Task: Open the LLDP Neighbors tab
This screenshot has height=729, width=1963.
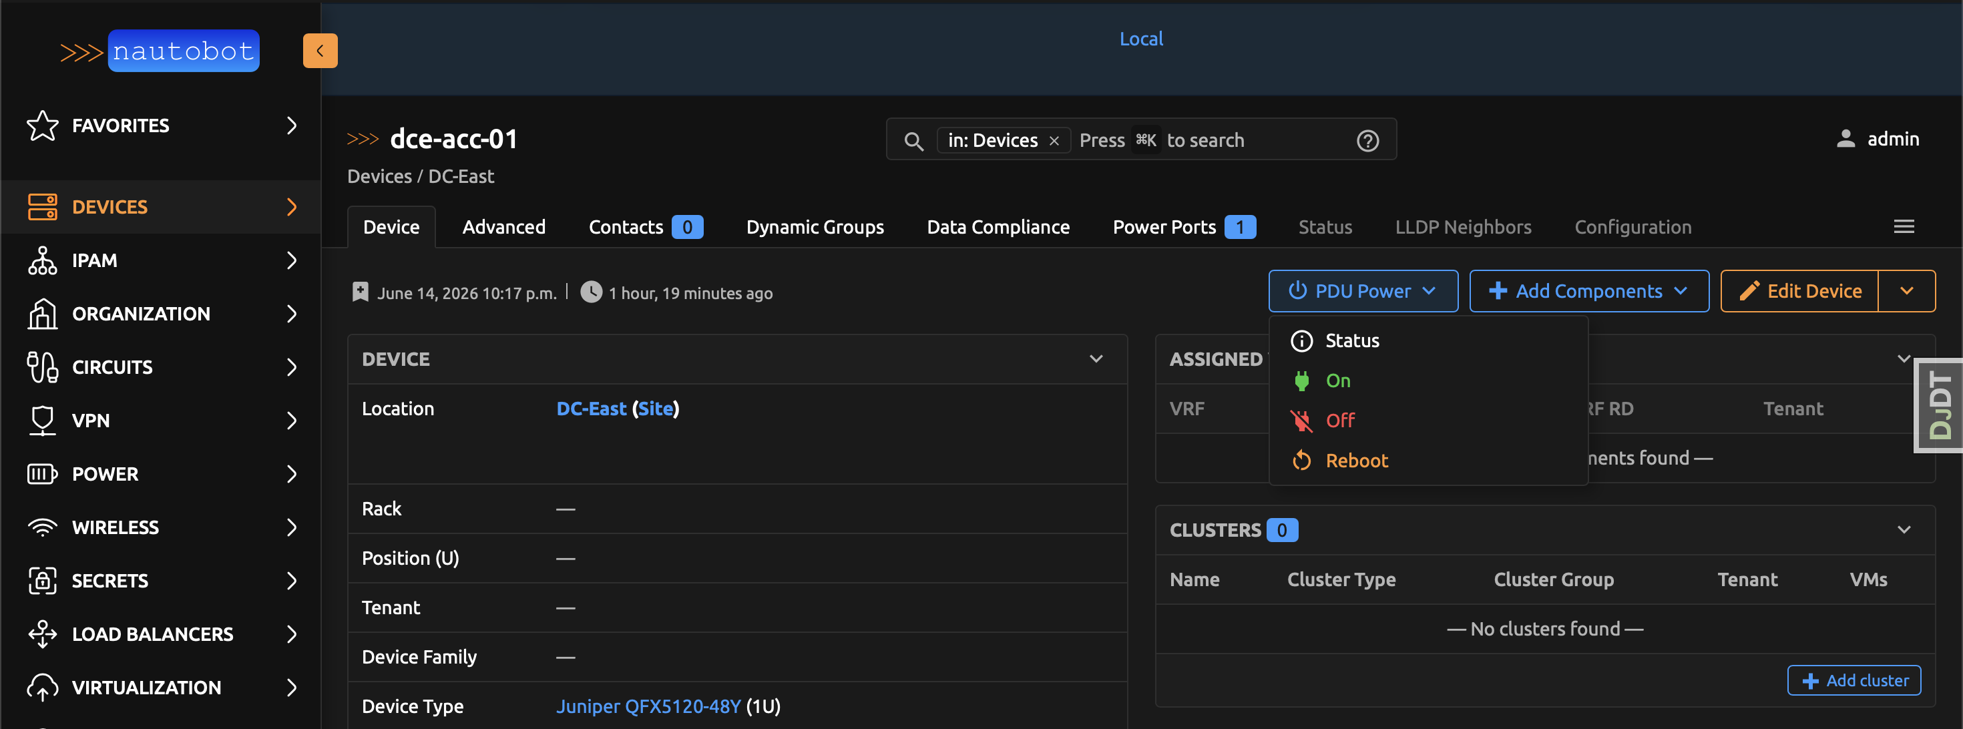Action: [1462, 227]
